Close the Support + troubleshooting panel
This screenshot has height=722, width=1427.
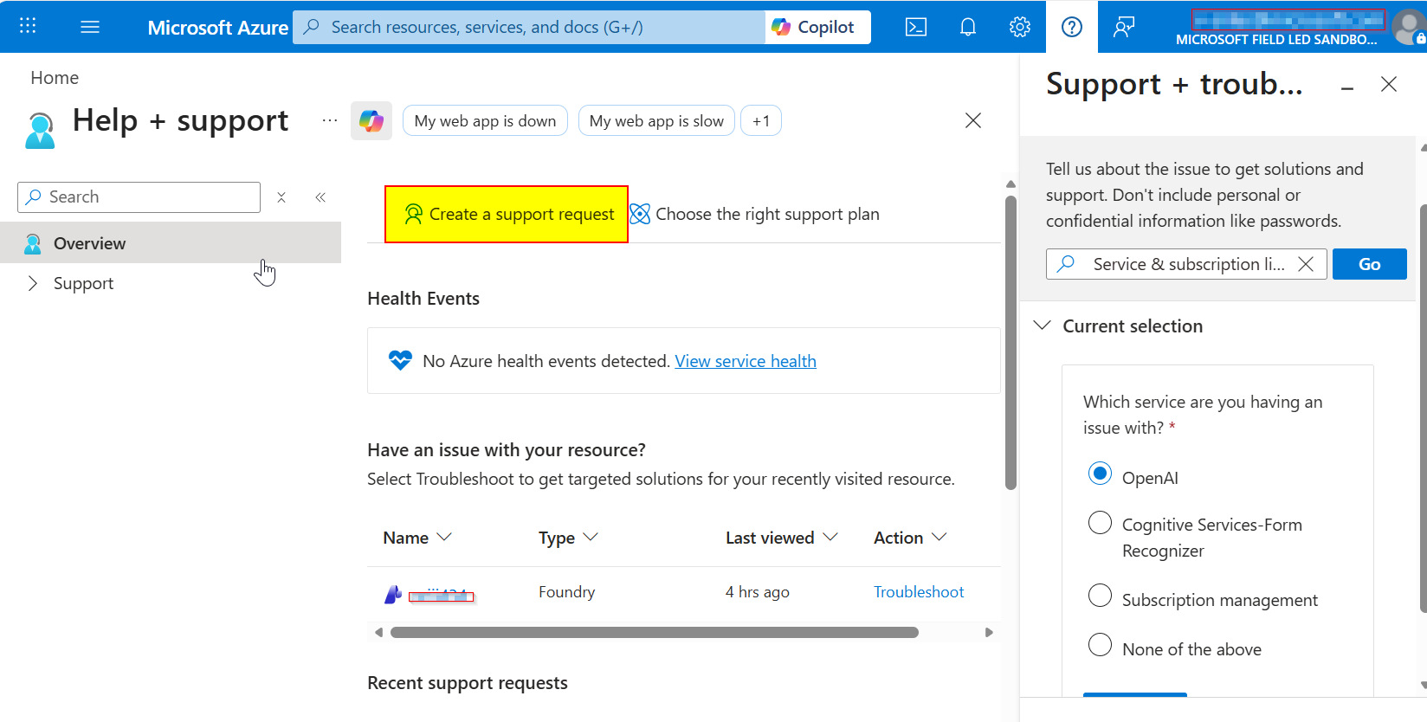[x=1389, y=84]
